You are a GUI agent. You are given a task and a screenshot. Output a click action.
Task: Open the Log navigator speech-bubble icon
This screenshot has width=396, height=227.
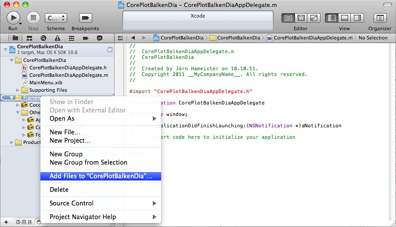(100, 38)
